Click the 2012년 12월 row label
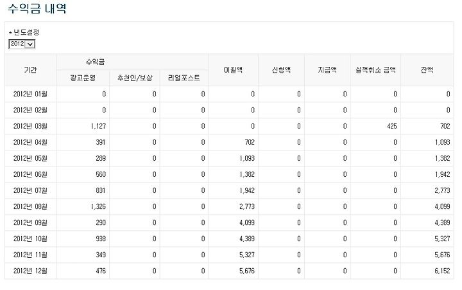The height and width of the screenshot is (290, 462). [x=30, y=271]
